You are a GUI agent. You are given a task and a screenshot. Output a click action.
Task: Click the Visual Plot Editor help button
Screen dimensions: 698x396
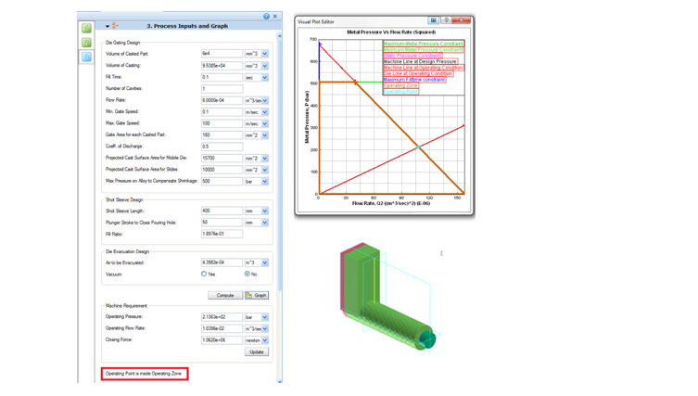(x=446, y=20)
